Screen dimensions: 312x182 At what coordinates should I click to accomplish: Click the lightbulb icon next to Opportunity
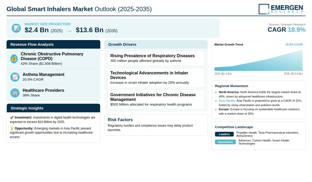pyautogui.click(x=12, y=128)
